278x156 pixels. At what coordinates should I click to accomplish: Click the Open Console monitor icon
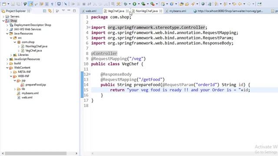pyautogui.click(x=59, y=4)
